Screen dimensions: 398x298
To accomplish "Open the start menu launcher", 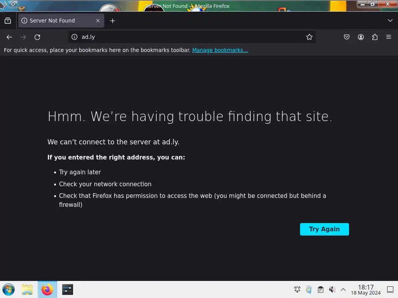I will pos(9,289).
